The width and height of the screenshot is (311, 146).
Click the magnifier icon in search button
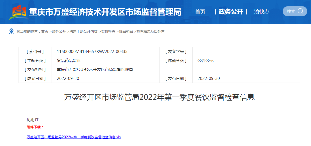pos(300,11)
